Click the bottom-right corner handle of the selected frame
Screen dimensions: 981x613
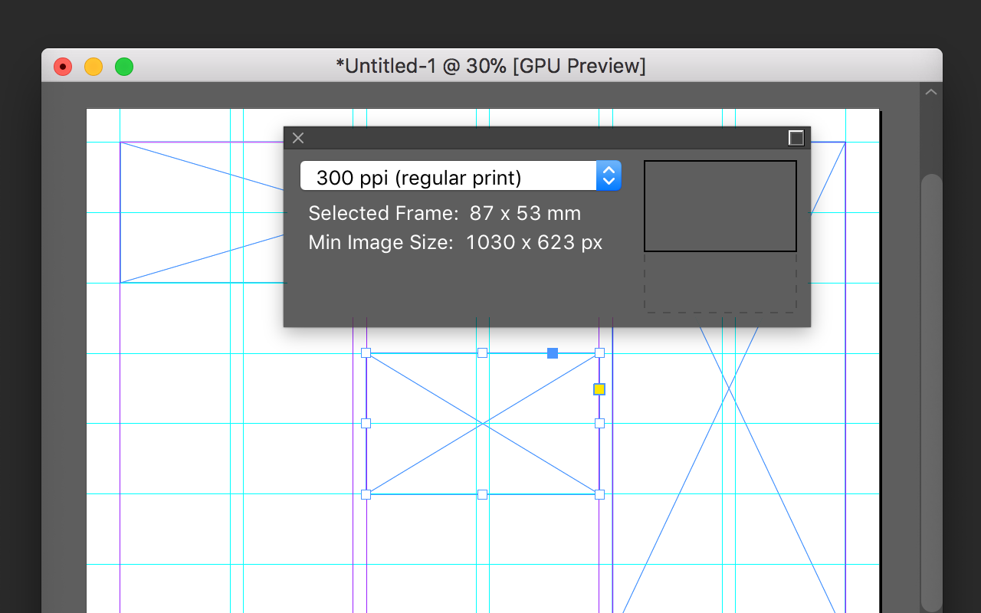599,494
